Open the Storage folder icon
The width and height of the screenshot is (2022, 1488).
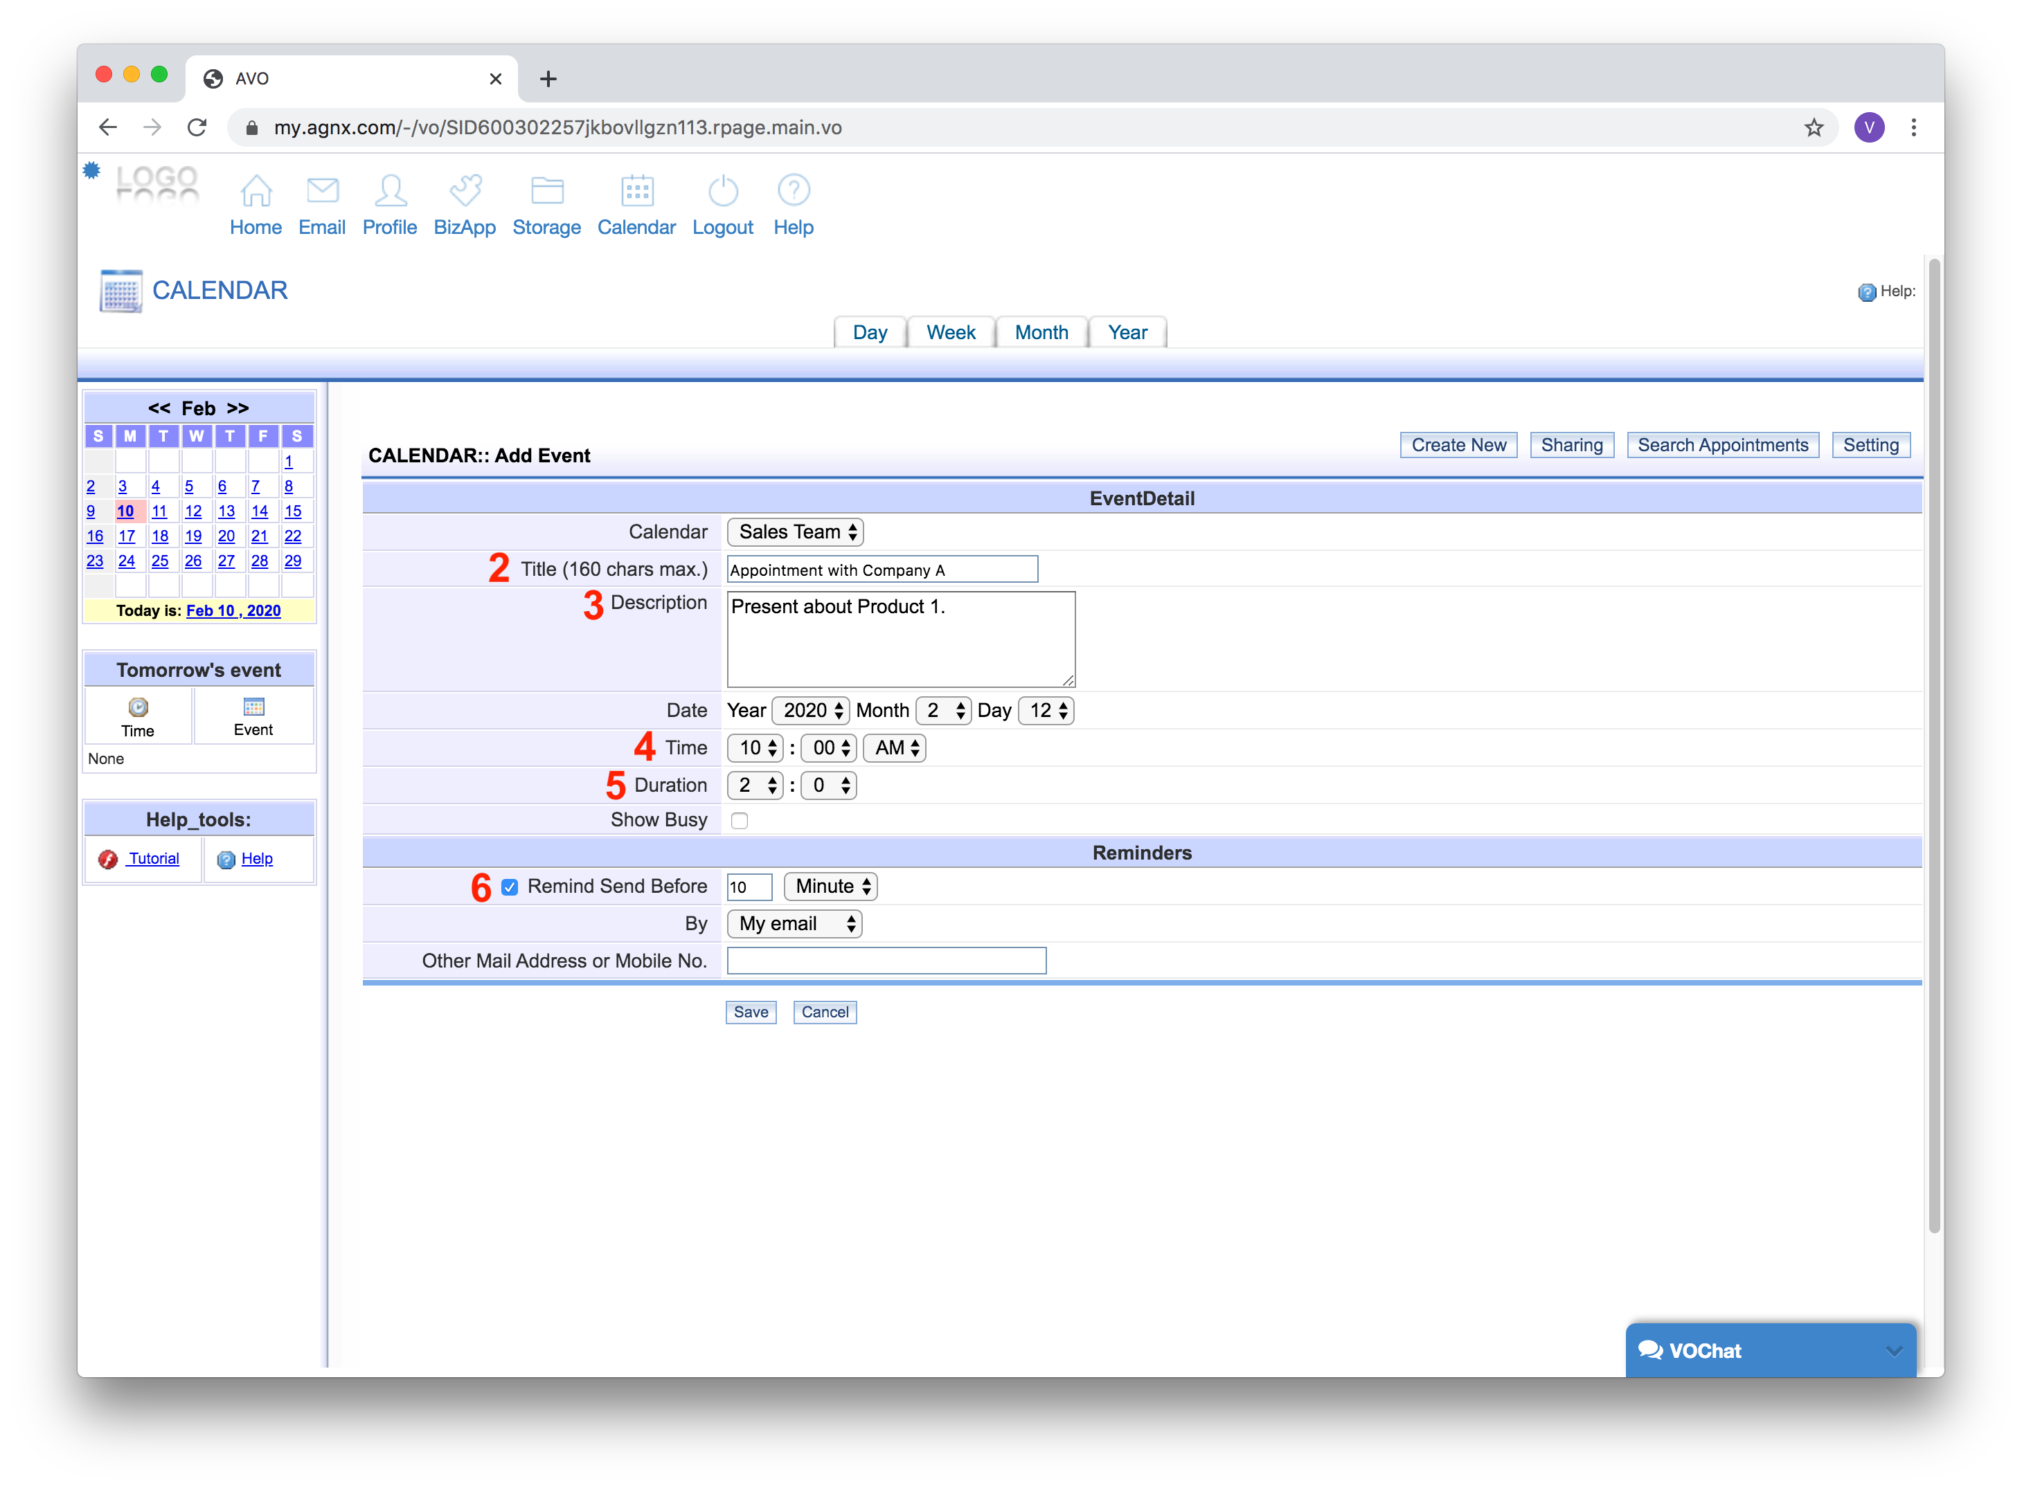pos(547,190)
